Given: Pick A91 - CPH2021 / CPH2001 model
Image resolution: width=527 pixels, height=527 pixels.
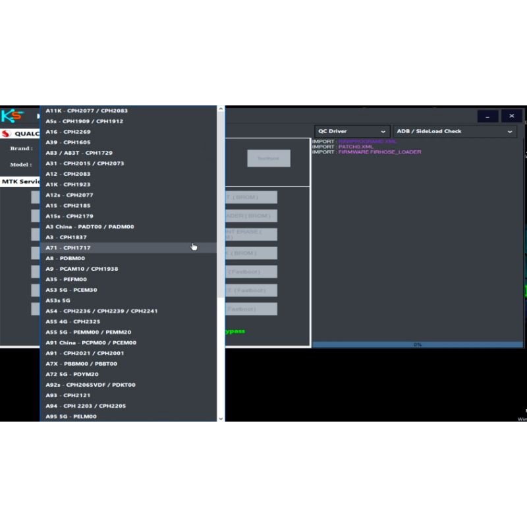Looking at the screenshot, I should click(128, 353).
